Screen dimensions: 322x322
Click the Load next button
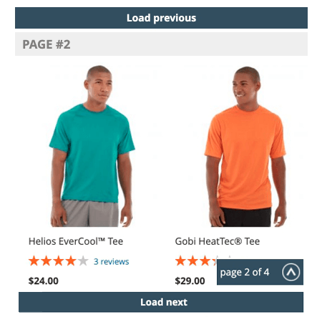click(x=161, y=302)
